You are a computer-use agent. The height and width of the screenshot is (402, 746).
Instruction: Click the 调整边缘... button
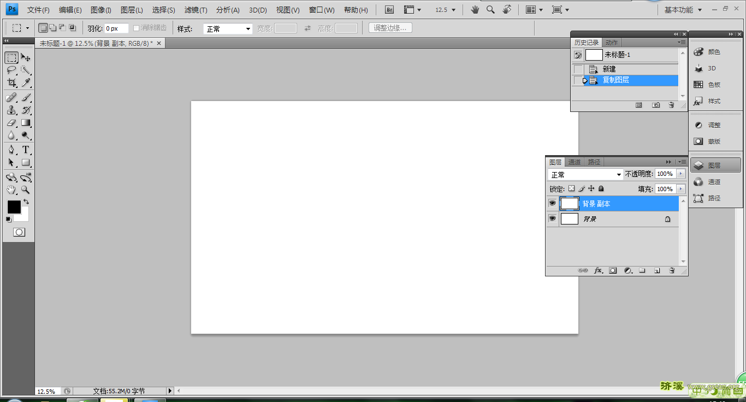[390, 28]
